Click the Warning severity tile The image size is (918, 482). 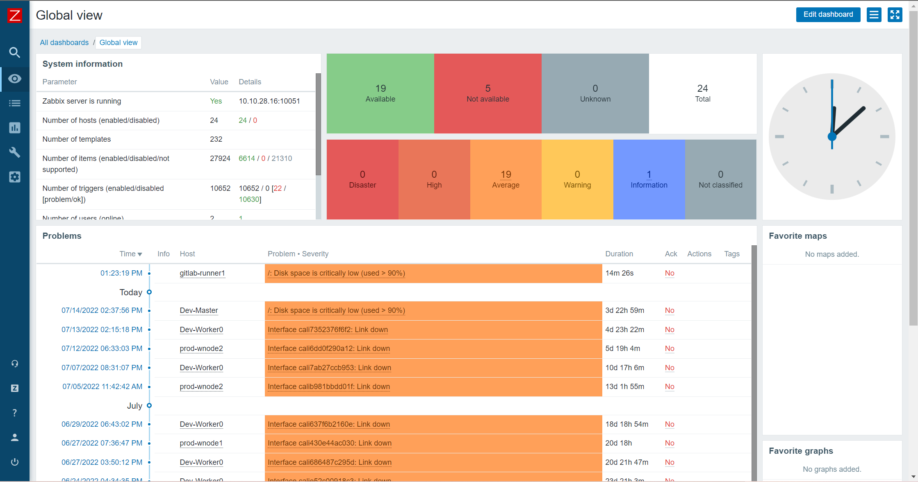577,179
